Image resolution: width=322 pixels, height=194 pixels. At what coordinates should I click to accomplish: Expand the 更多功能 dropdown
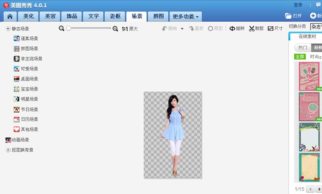click(x=186, y=17)
